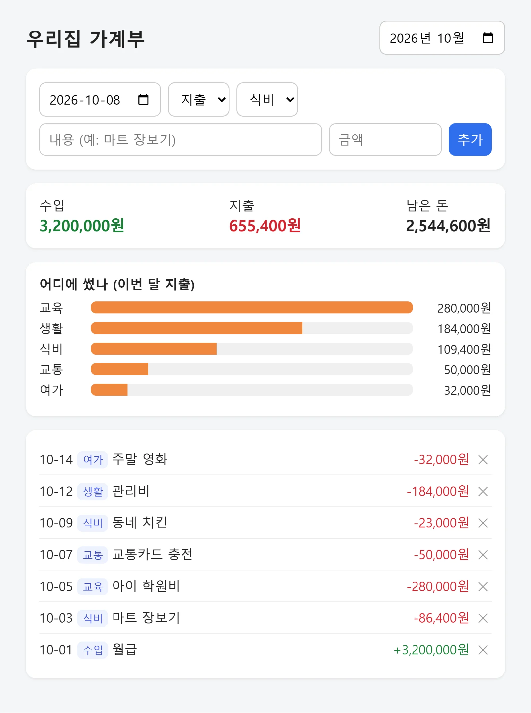Screen dimensions: 531x713
Task: Click the 수입 tag on 10-01 row
Action: coord(93,650)
